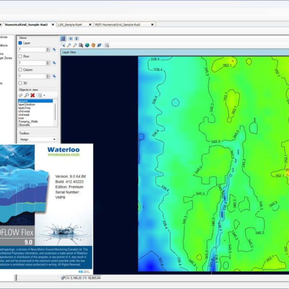This screenshot has height=289, width=289.
Task: Click the Waterloo Hydrogeologic logo on splash
Action: click(64, 152)
